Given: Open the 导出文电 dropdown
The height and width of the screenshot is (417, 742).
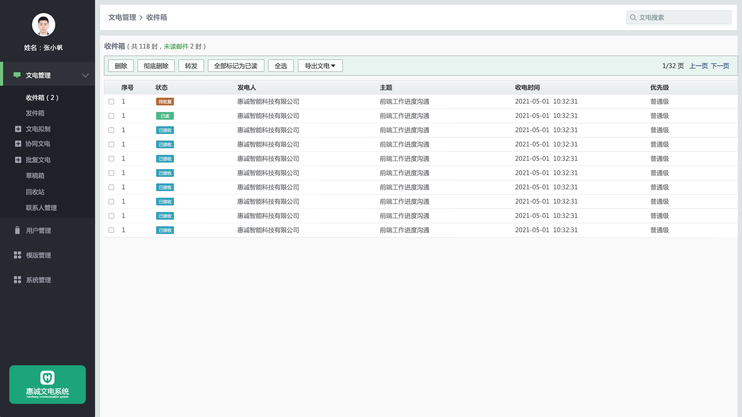Looking at the screenshot, I should [x=320, y=66].
